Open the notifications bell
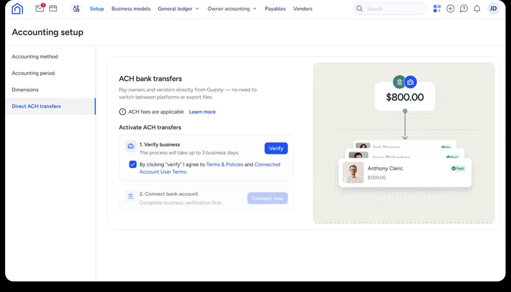 (477, 9)
